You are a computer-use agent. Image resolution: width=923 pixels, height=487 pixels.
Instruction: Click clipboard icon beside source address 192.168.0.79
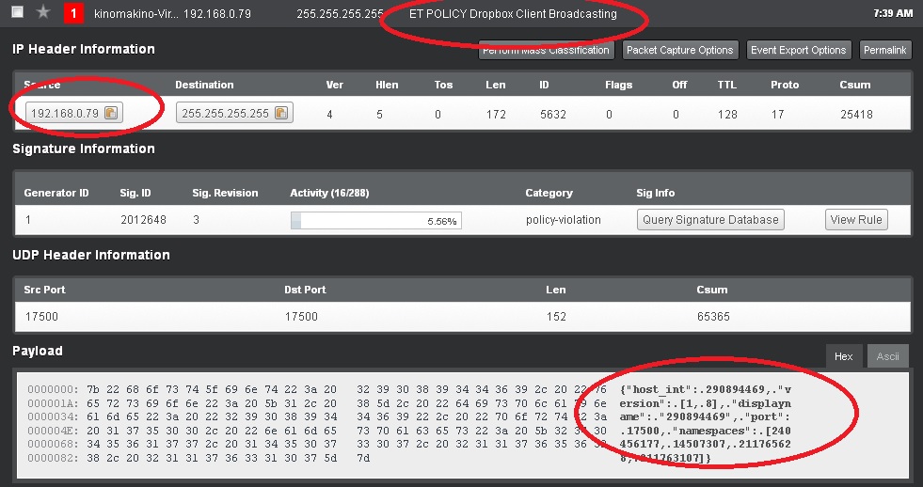tap(111, 114)
